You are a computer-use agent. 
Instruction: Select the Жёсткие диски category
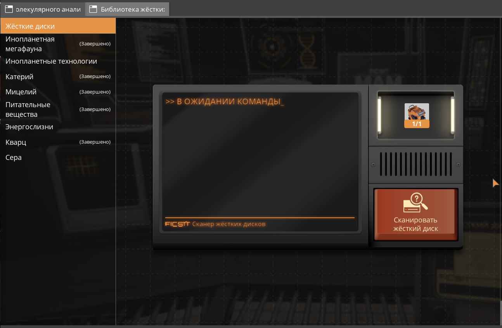tap(58, 26)
